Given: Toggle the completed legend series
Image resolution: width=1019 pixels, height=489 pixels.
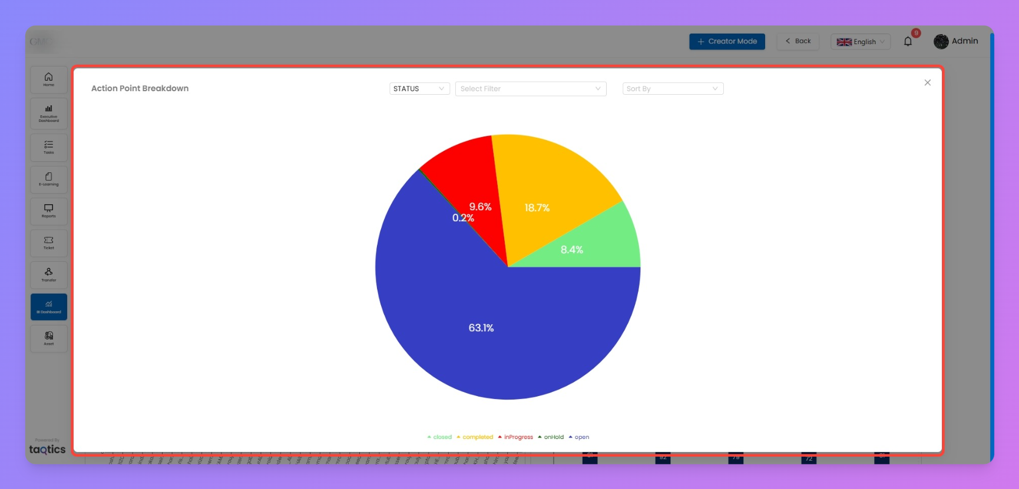Looking at the screenshot, I should coord(475,437).
